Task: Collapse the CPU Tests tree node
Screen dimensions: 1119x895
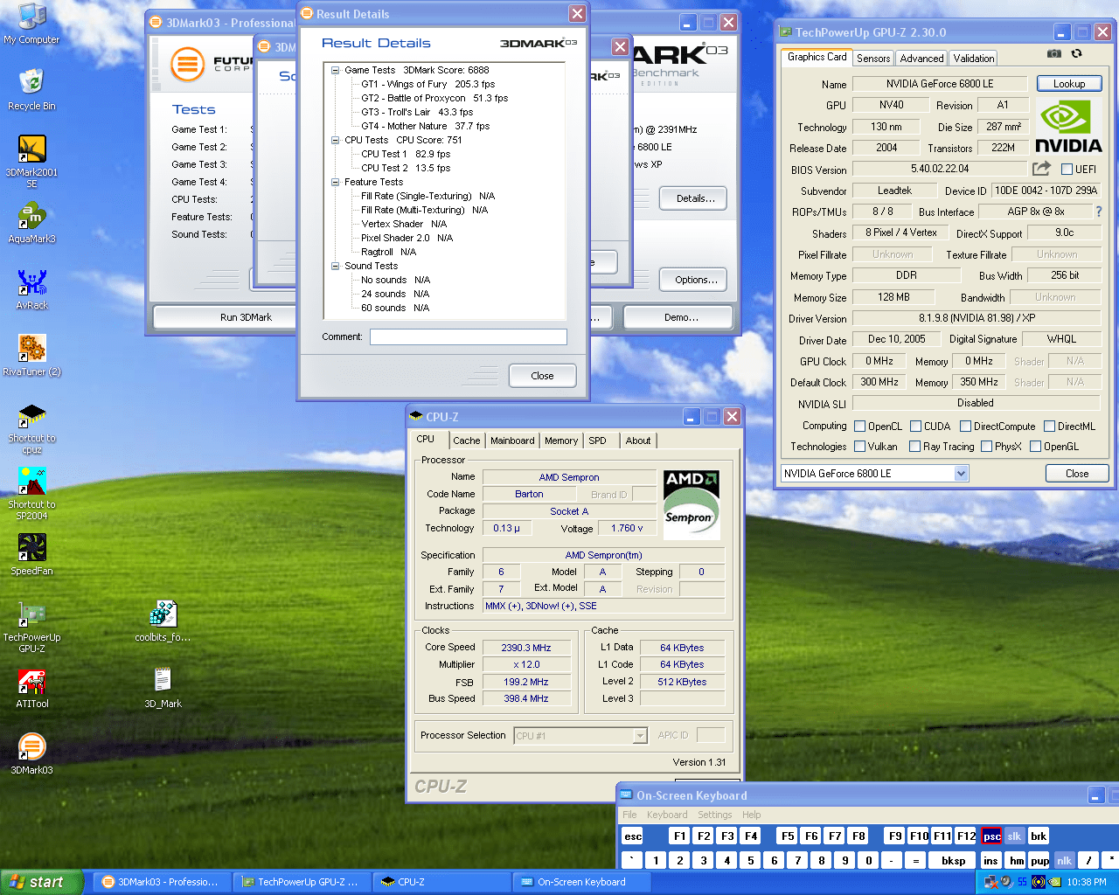Action: click(x=335, y=140)
